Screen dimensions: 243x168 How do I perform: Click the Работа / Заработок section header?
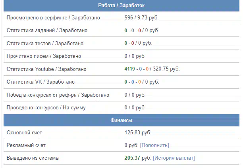(121, 6)
